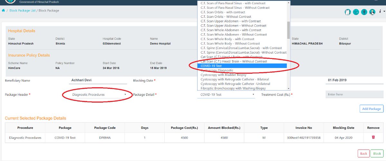Viewport: 386px width, 161px height.
Task: Open the human body round icon
Action: pos(364,12)
